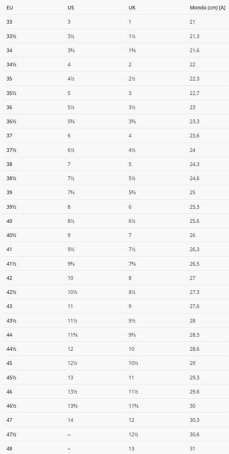The image size is (229, 454).
Task: Select the EU 33 size row
Action: point(9,22)
